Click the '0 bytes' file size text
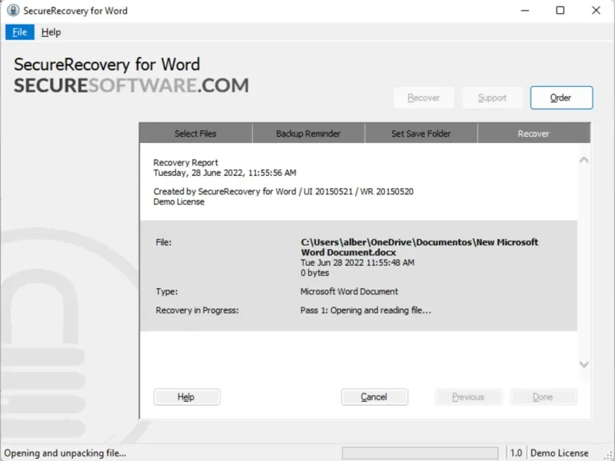615x461 pixels. point(314,273)
